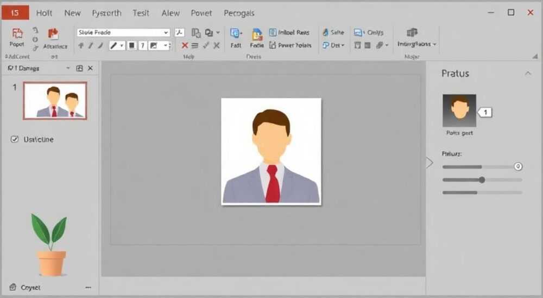
Task: Click the trash can icon under Onlys
Action: tap(358, 46)
